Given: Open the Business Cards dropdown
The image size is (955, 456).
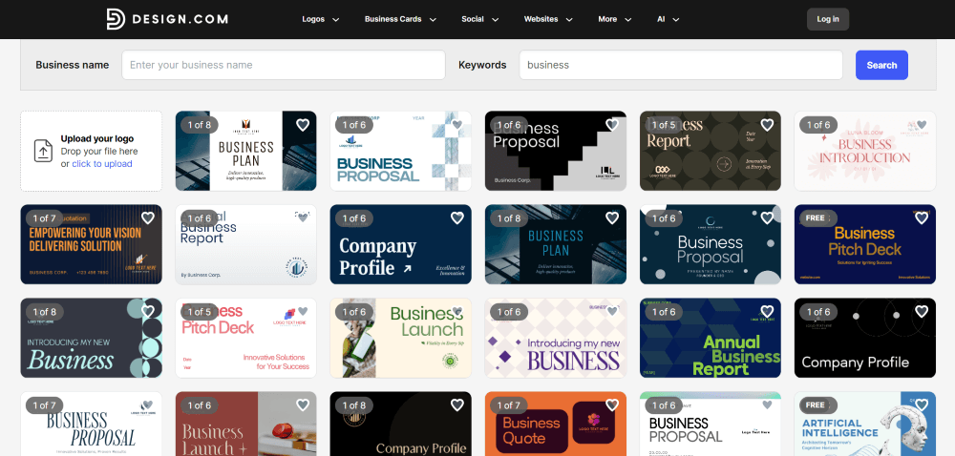Looking at the screenshot, I should pyautogui.click(x=400, y=19).
